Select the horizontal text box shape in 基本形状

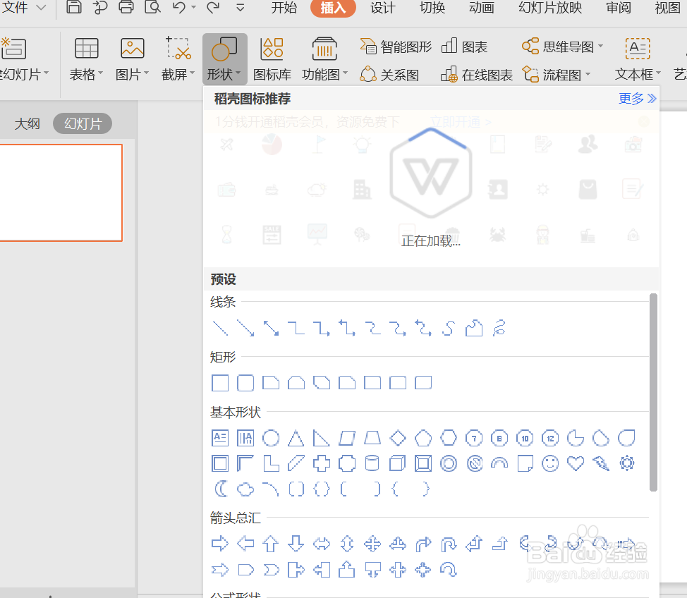[x=220, y=438]
